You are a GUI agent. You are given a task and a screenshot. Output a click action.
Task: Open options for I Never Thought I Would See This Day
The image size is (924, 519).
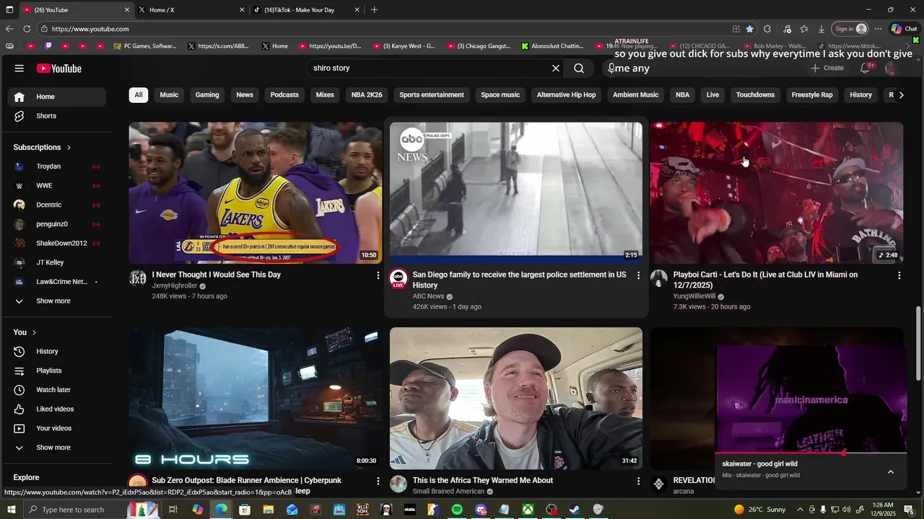tap(378, 275)
